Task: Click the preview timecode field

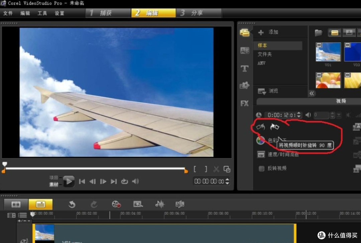Action: click(x=209, y=181)
